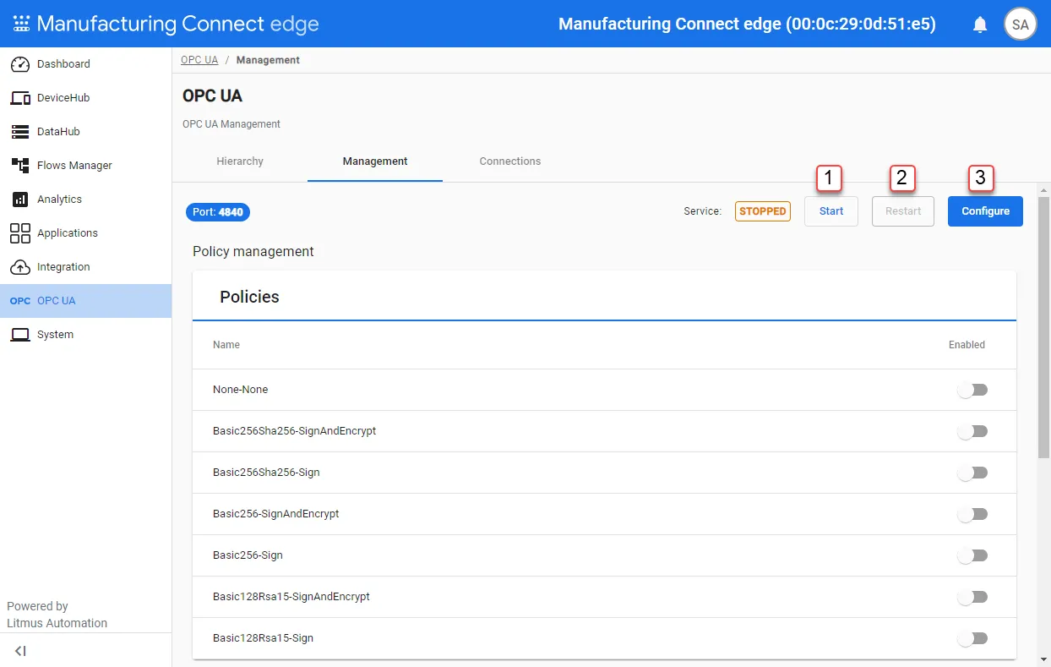Open Analytics menu item

pos(85,200)
